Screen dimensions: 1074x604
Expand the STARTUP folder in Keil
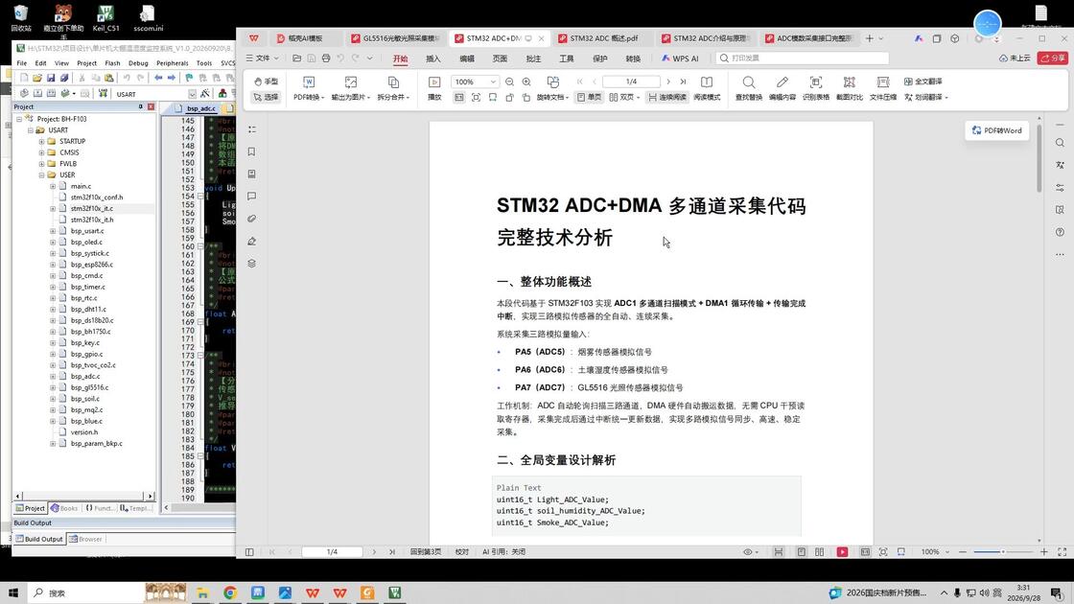point(42,142)
